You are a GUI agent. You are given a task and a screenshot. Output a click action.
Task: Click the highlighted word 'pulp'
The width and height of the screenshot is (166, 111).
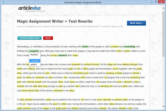pyautogui.click(x=70, y=69)
